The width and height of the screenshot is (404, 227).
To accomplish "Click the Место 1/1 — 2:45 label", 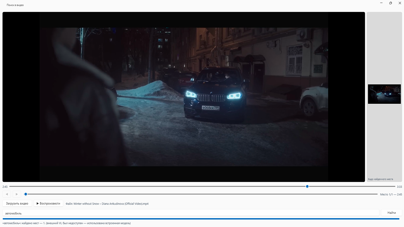I will tap(391, 195).
